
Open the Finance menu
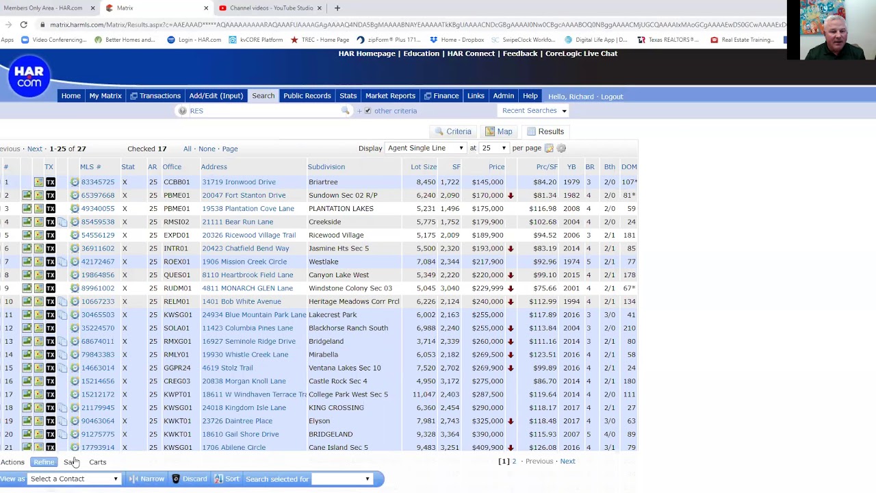point(441,96)
